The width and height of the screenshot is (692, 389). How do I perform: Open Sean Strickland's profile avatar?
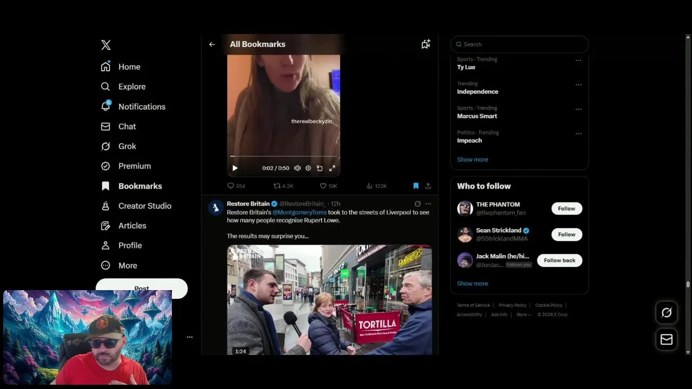click(x=465, y=234)
